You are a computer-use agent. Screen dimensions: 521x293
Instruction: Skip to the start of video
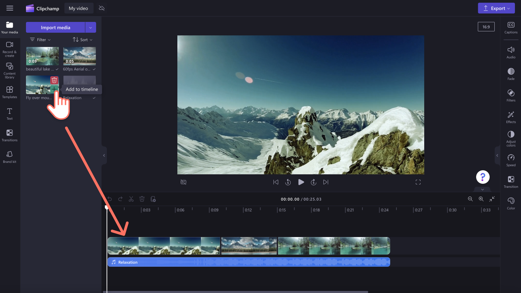click(276, 182)
